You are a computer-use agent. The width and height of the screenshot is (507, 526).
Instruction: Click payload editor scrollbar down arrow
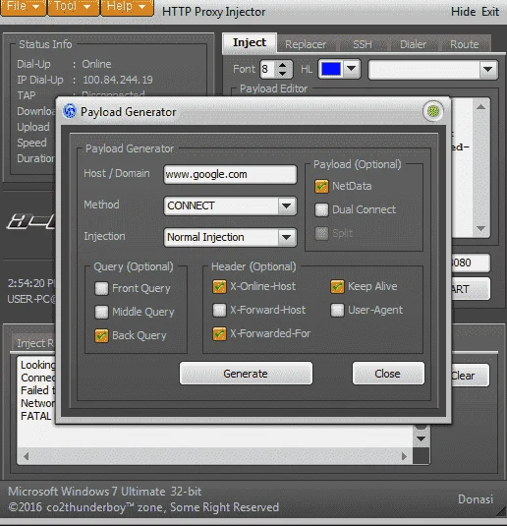[x=480, y=228]
